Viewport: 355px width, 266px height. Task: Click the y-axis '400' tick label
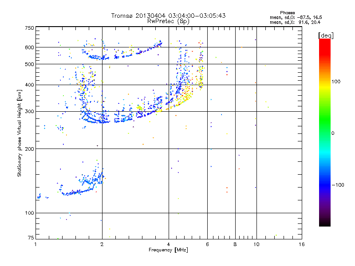tap(29, 85)
